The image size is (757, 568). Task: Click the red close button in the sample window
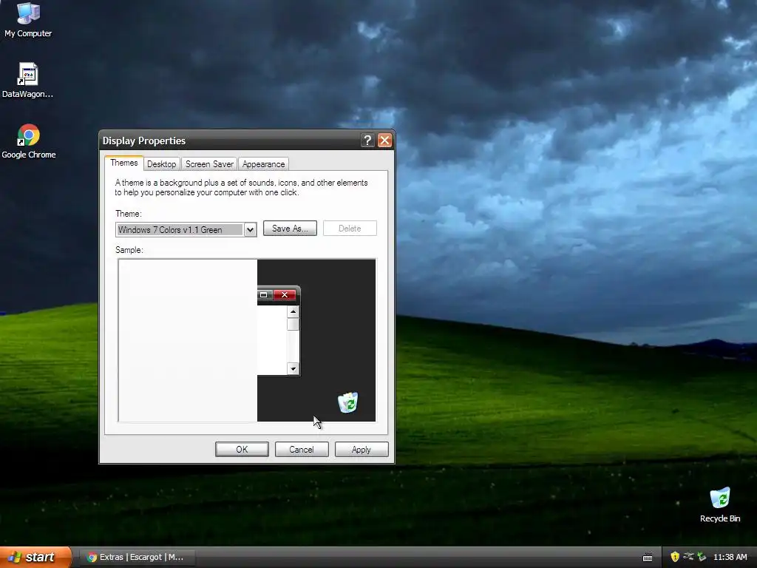[285, 294]
